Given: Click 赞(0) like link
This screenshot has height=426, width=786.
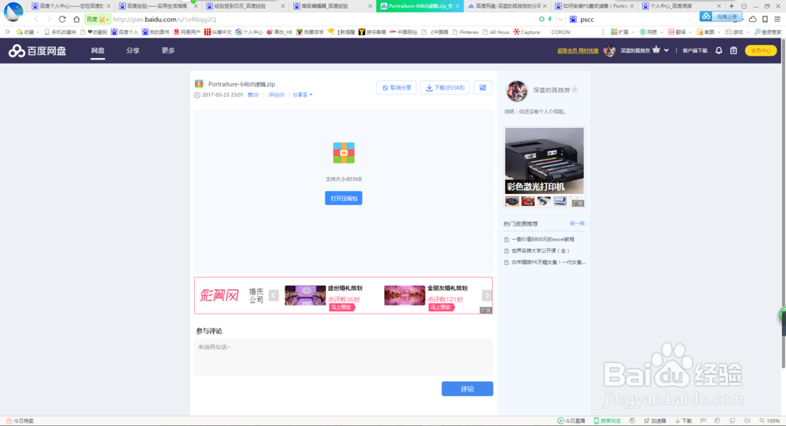Looking at the screenshot, I should [253, 95].
